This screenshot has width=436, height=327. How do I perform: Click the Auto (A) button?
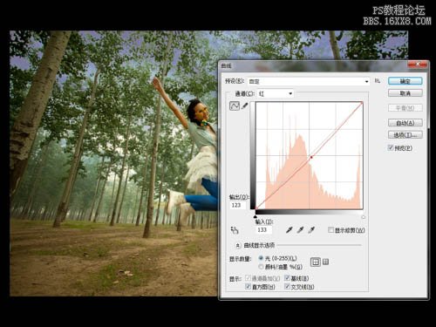pyautogui.click(x=405, y=123)
